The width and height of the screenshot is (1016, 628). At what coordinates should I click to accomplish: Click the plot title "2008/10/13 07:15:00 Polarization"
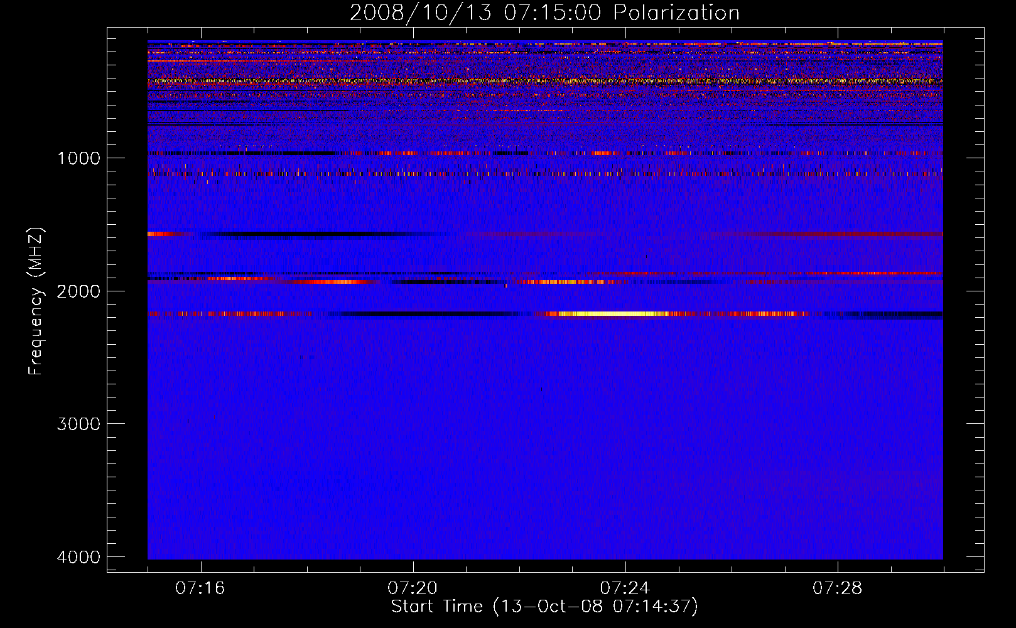point(544,13)
